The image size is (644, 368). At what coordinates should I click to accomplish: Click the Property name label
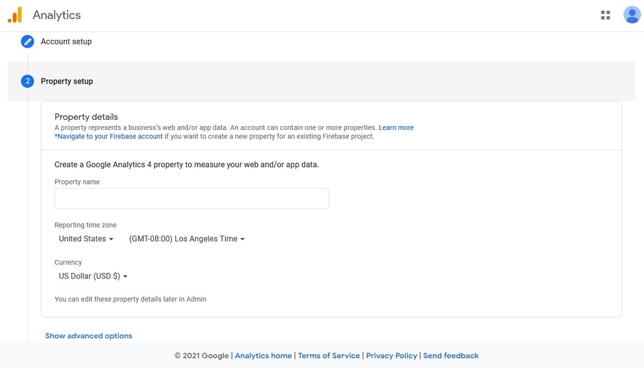coord(77,181)
